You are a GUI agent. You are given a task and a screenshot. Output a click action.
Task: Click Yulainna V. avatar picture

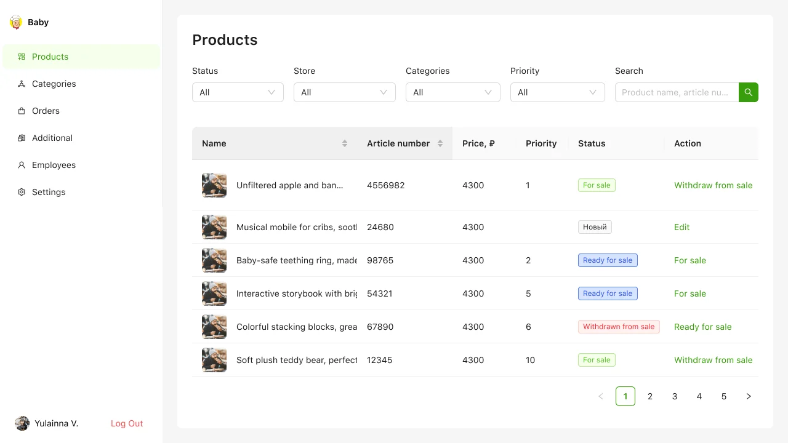pyautogui.click(x=22, y=423)
